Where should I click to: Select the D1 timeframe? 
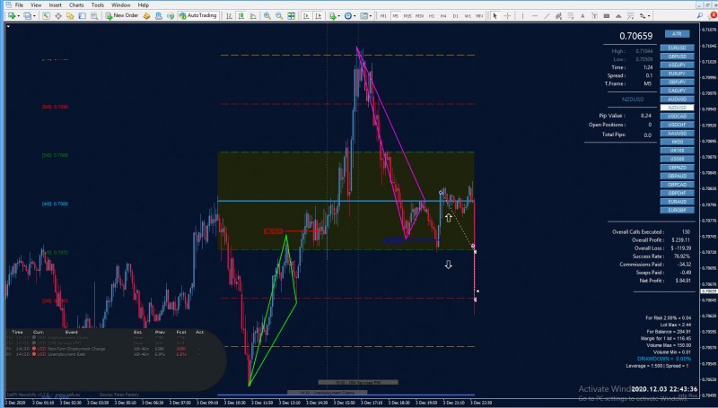point(456,16)
